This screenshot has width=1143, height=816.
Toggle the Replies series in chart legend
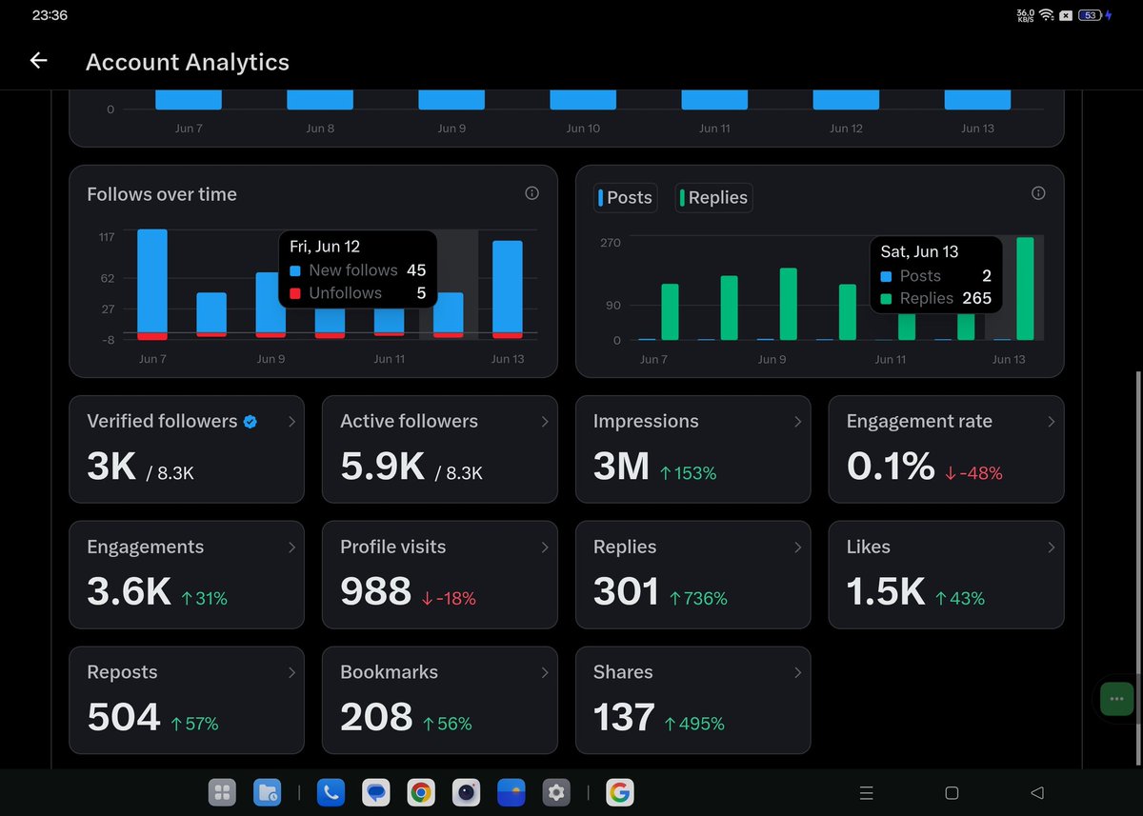[x=713, y=198]
